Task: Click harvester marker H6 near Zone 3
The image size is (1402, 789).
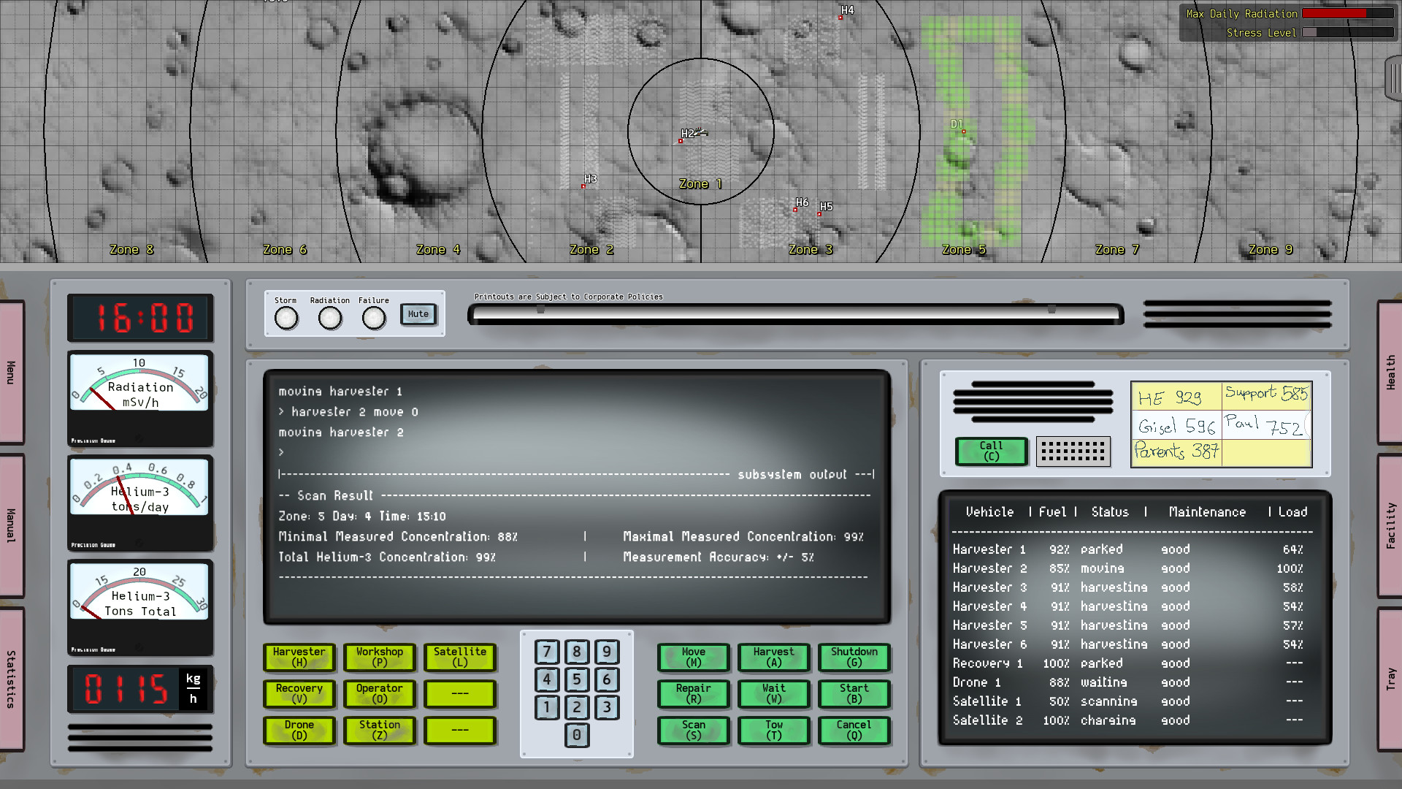Action: click(x=794, y=208)
